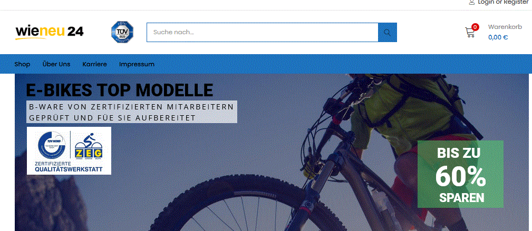The width and height of the screenshot is (532, 231).
Task: Open the Shop menu item
Action: click(x=22, y=64)
